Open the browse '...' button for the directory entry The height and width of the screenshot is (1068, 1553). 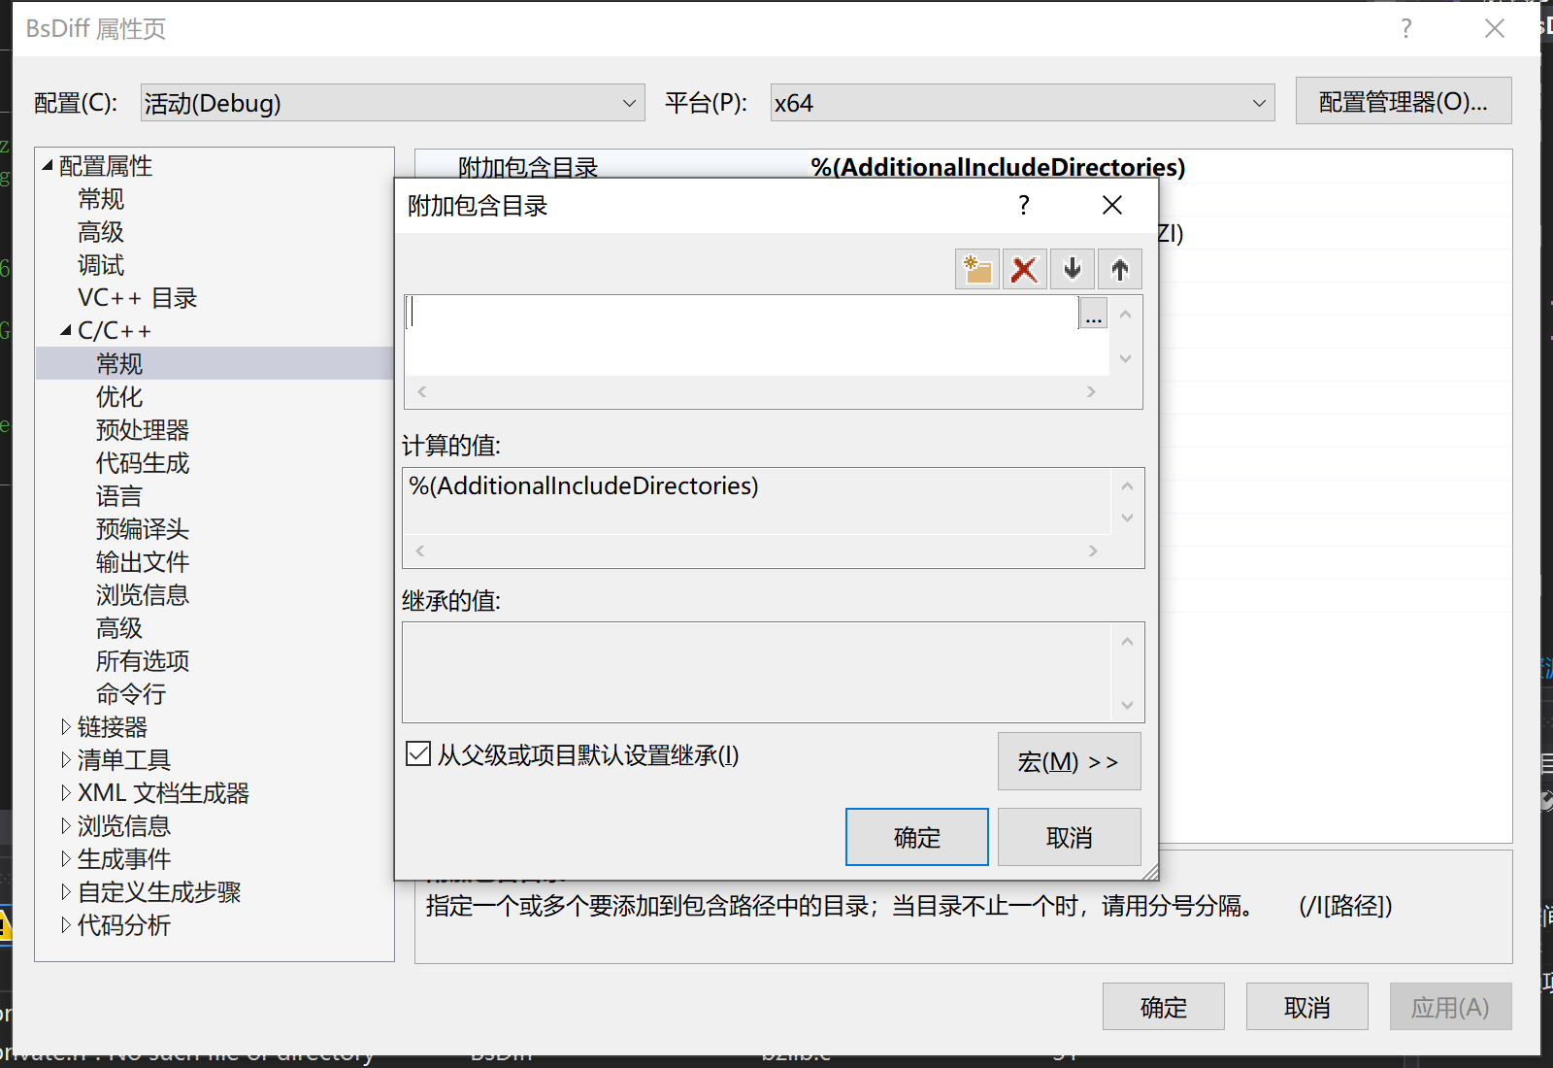pyautogui.click(x=1093, y=313)
